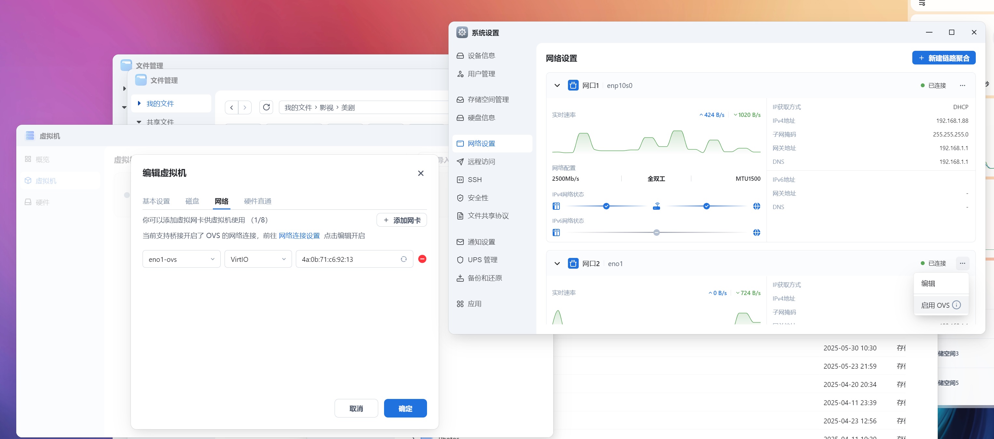The height and width of the screenshot is (439, 994).
Task: Open 远程访问 settings
Action: (x=481, y=162)
